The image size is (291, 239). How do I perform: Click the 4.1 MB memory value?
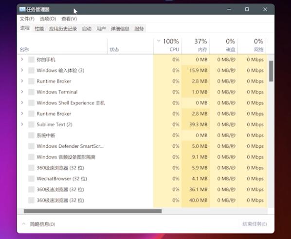point(200,179)
